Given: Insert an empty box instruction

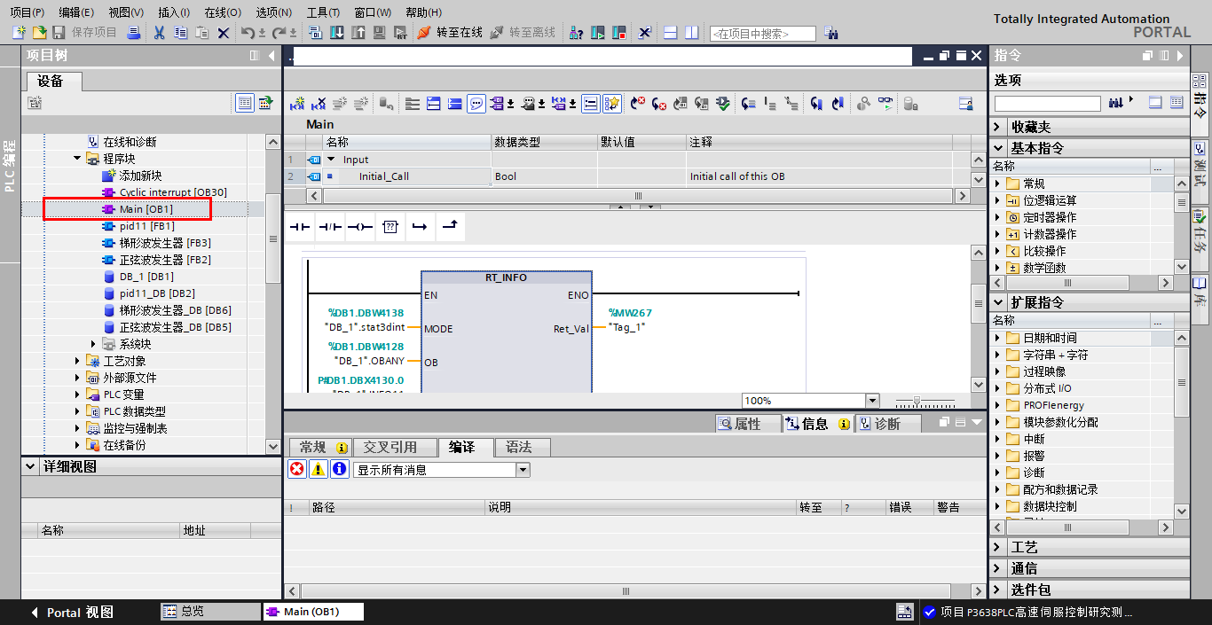Looking at the screenshot, I should coord(390,227).
